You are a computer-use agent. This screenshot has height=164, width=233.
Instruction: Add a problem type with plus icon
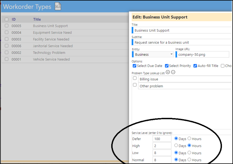point(168,72)
